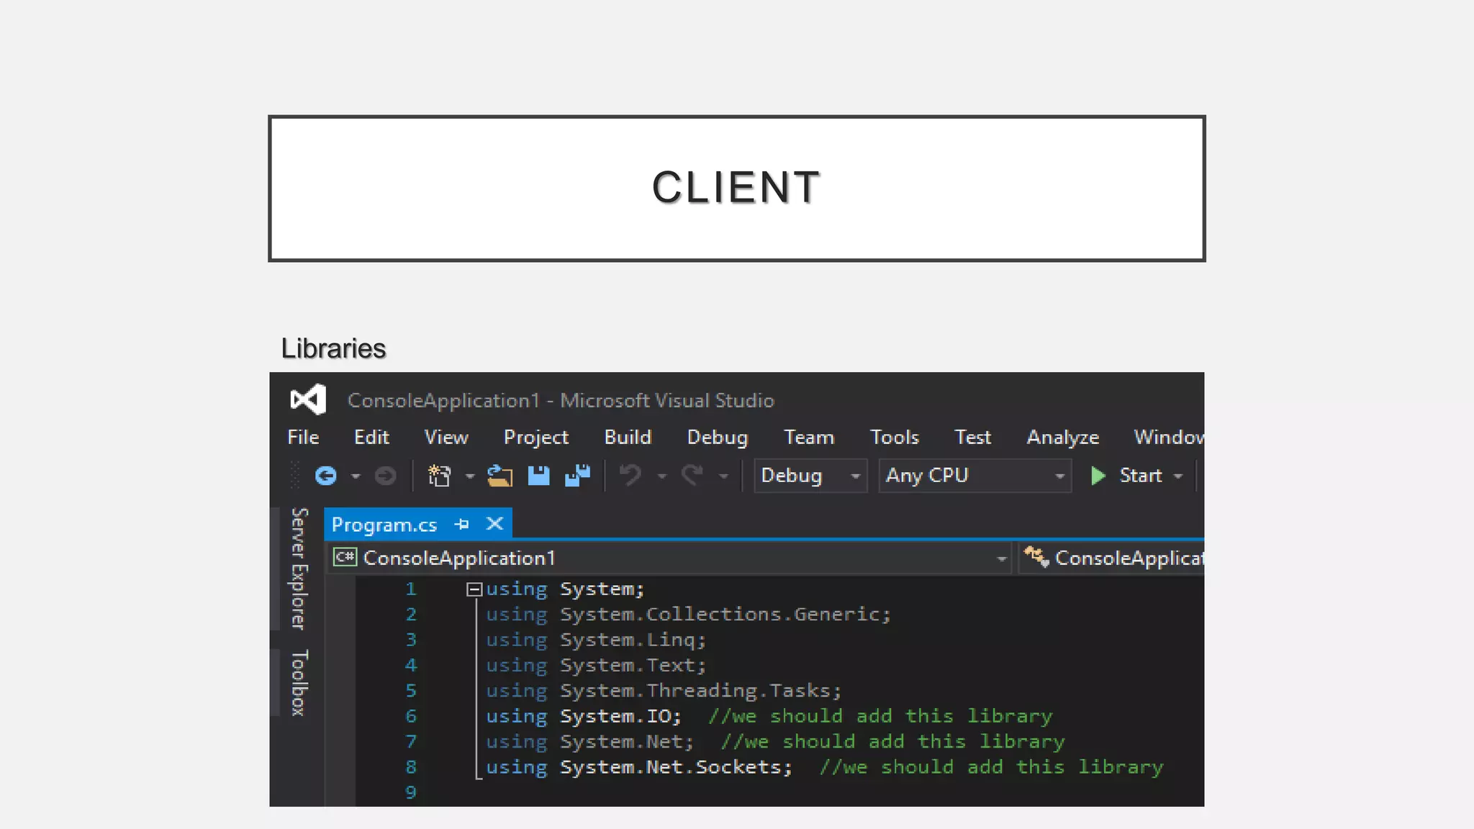Collapse the using directives block
Image resolution: width=1474 pixels, height=829 pixels.
tap(474, 589)
